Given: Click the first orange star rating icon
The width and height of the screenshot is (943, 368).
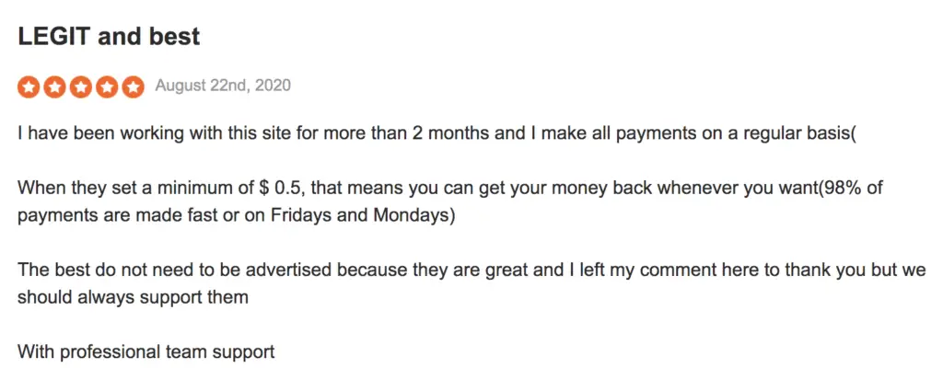Looking at the screenshot, I should [29, 86].
